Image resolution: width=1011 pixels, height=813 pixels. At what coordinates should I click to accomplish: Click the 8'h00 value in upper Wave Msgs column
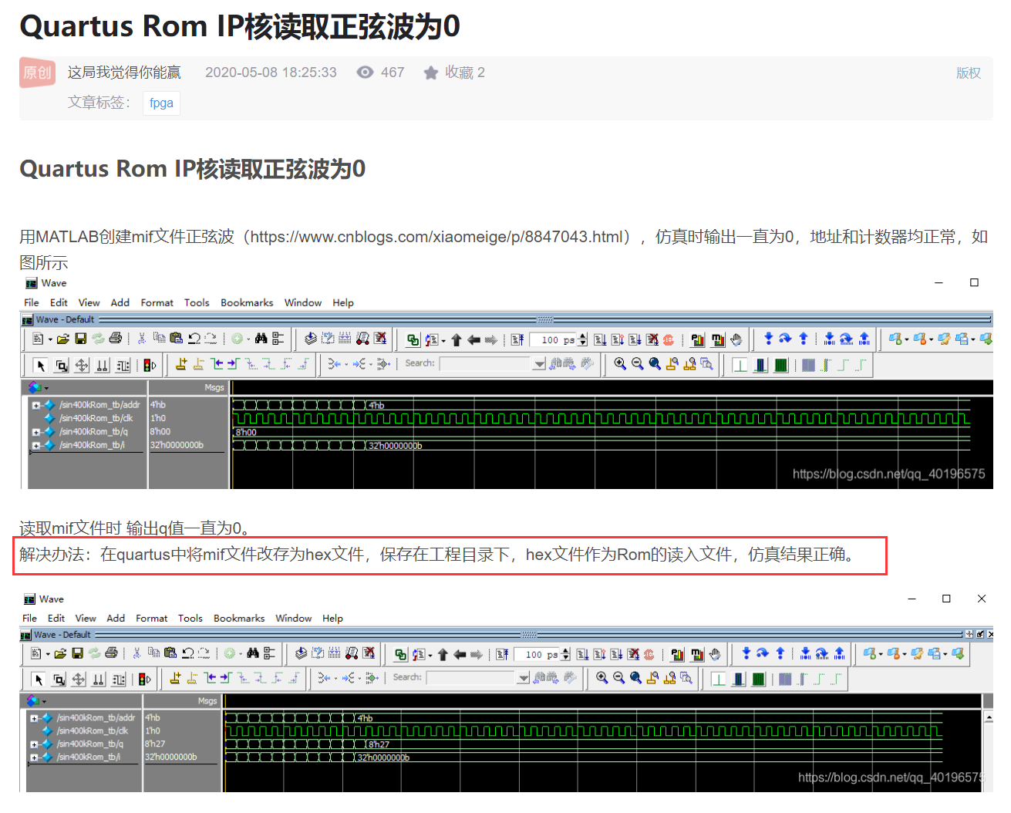coord(160,432)
